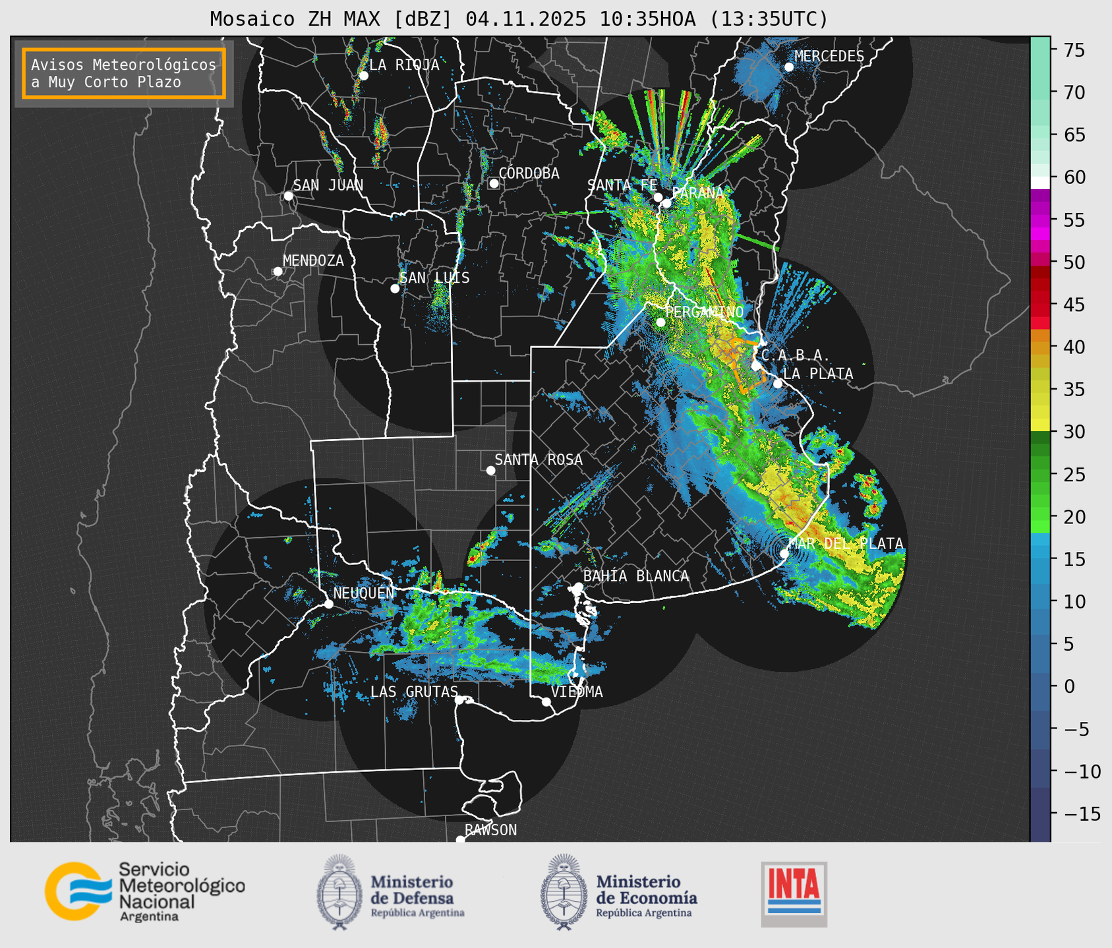This screenshot has width=1112, height=948.
Task: Select the SAN JUAN city marker
Action: (288, 196)
